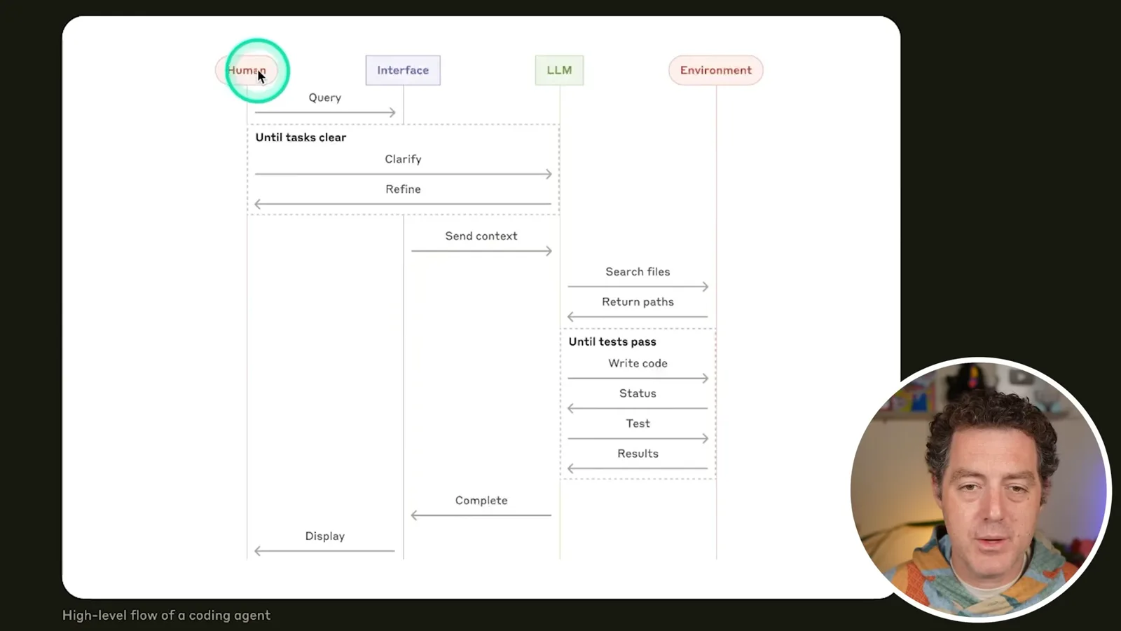Click the "Refine" message label
This screenshot has width=1121, height=631.
click(403, 189)
